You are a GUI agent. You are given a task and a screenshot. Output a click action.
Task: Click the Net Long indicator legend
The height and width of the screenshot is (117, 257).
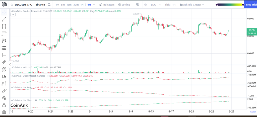tap(21, 87)
